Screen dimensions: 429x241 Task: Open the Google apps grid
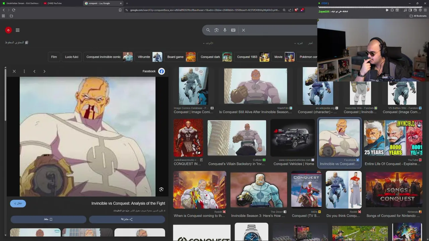17,30
